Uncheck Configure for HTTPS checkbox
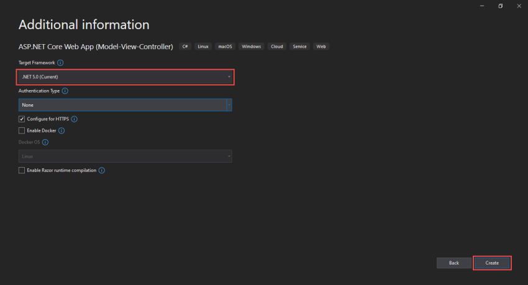Image resolution: width=528 pixels, height=285 pixels. tap(22, 119)
